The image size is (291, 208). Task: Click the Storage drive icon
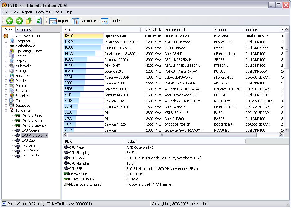12,71
